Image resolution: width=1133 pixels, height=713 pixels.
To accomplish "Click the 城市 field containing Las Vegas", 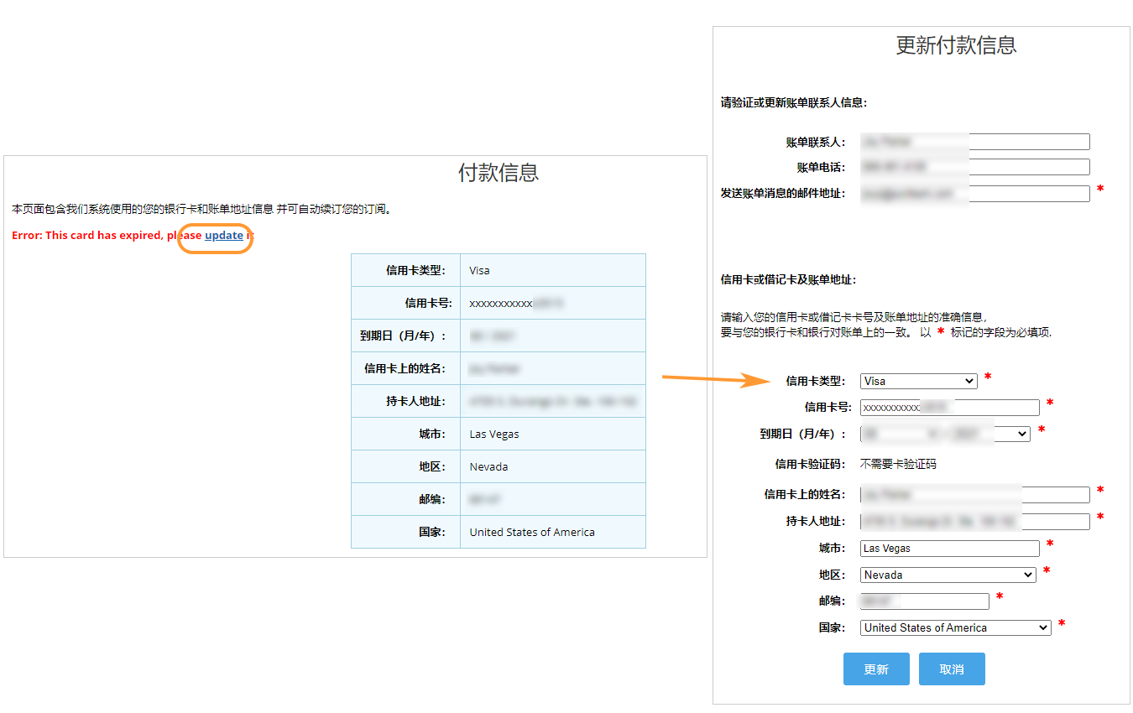I will [949, 549].
